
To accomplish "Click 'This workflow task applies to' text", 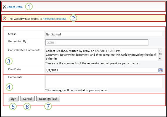I will click(x=25, y=19).
